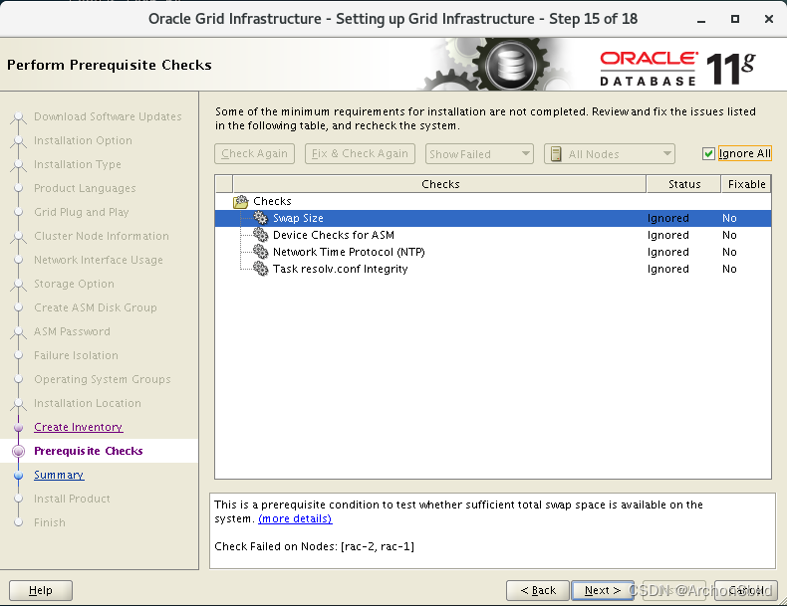Click the Prerequisite Checks step bullet

[x=19, y=451]
